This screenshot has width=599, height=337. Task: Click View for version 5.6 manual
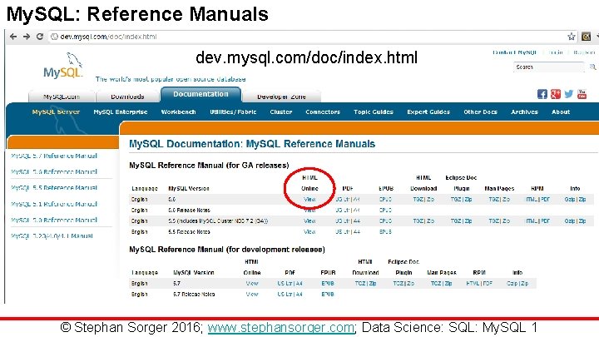click(x=309, y=200)
